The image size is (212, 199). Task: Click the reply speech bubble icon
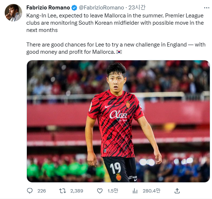[x=30, y=191]
